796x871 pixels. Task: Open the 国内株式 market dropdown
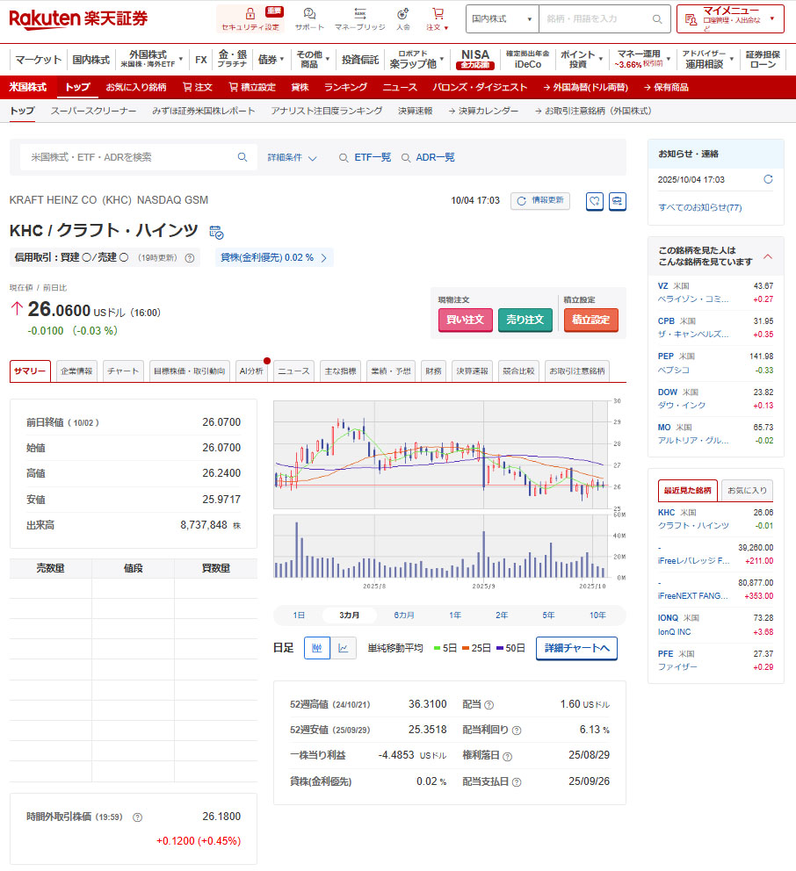click(x=502, y=18)
